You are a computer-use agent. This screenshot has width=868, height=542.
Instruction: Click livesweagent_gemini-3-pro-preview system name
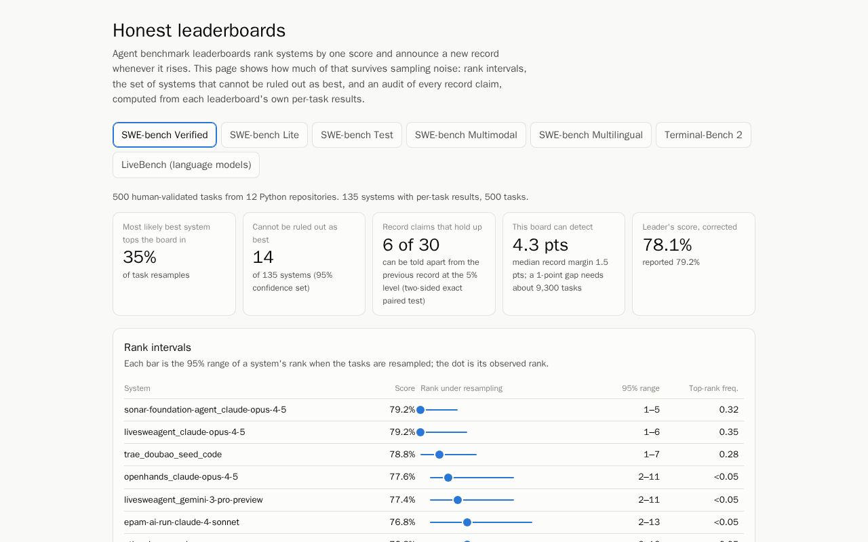[193, 500]
